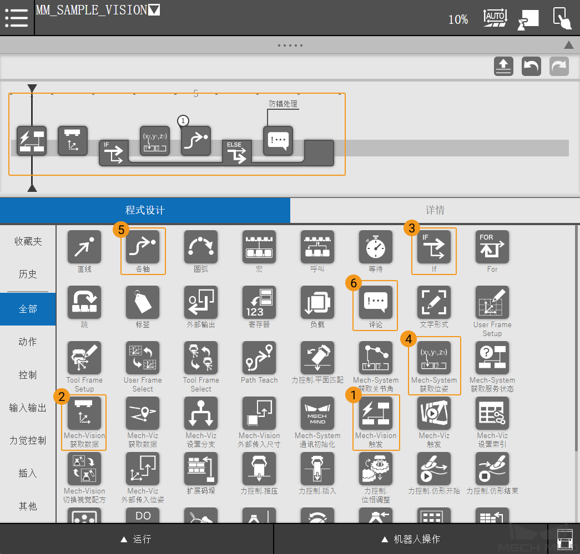Select the Mech-Vision 触发 command icon

[376, 414]
